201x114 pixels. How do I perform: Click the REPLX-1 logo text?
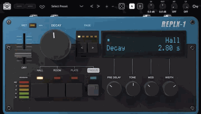(x=174, y=24)
